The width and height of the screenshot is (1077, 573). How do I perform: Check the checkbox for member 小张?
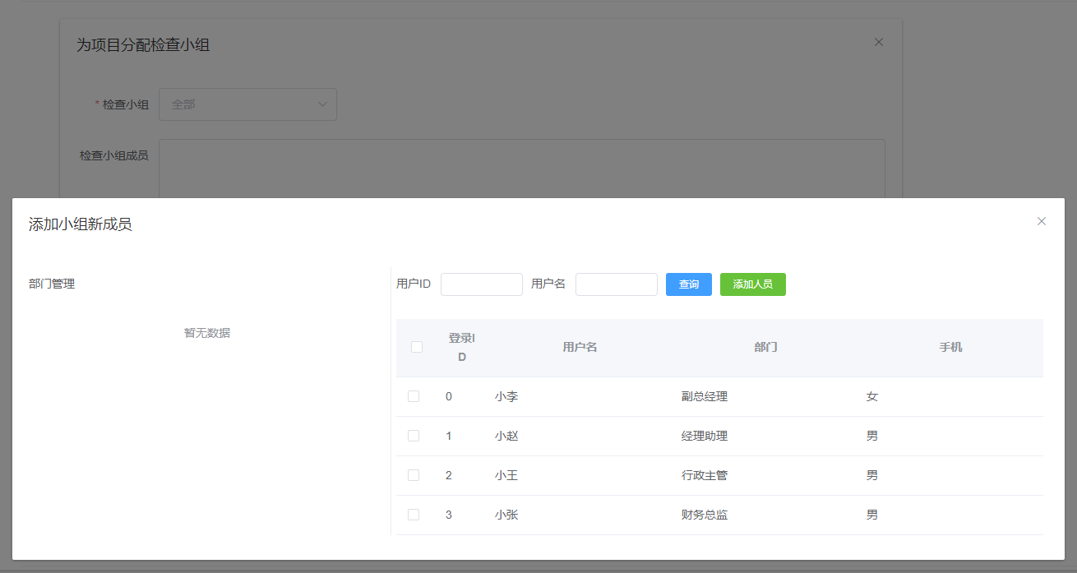(414, 514)
